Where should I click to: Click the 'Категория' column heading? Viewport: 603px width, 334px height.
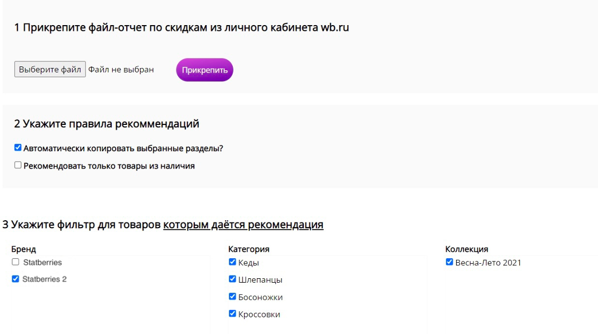pos(248,249)
